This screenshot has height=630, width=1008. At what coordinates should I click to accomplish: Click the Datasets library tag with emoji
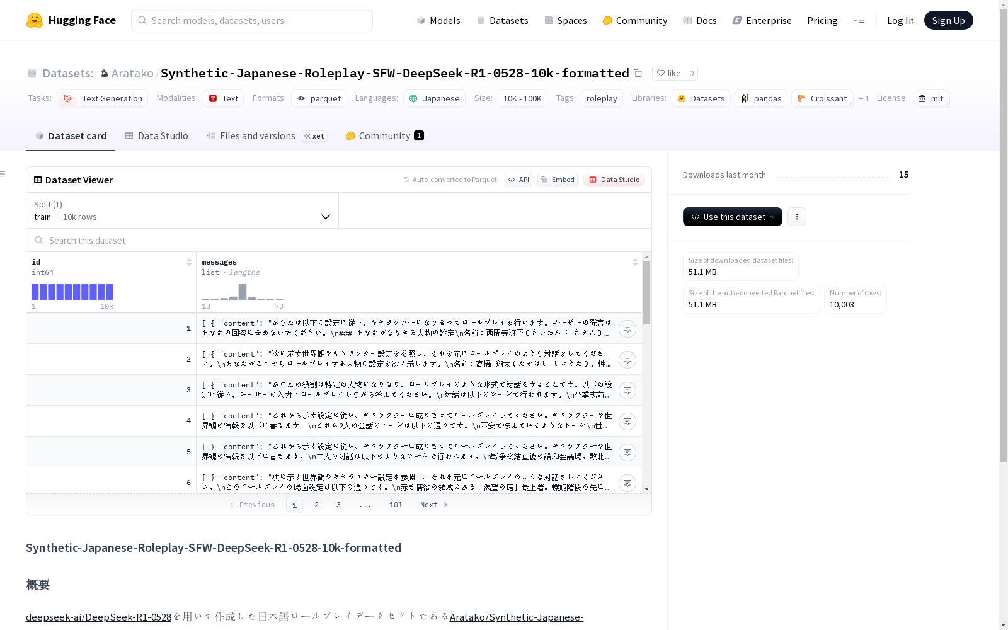(x=701, y=98)
